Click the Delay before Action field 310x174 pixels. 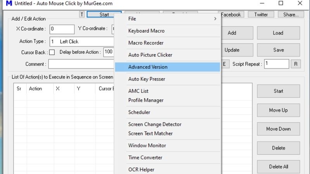click(x=109, y=52)
